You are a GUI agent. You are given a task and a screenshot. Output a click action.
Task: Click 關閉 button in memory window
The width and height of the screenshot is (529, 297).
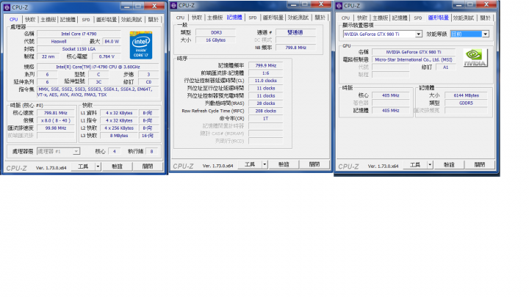314,165
